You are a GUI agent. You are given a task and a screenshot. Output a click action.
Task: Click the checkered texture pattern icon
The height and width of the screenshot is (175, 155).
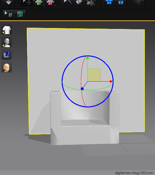click(x=20, y=14)
